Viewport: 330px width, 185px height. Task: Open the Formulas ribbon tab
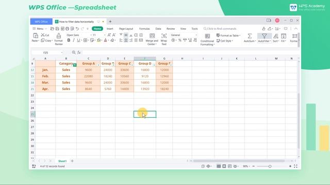point(144,29)
